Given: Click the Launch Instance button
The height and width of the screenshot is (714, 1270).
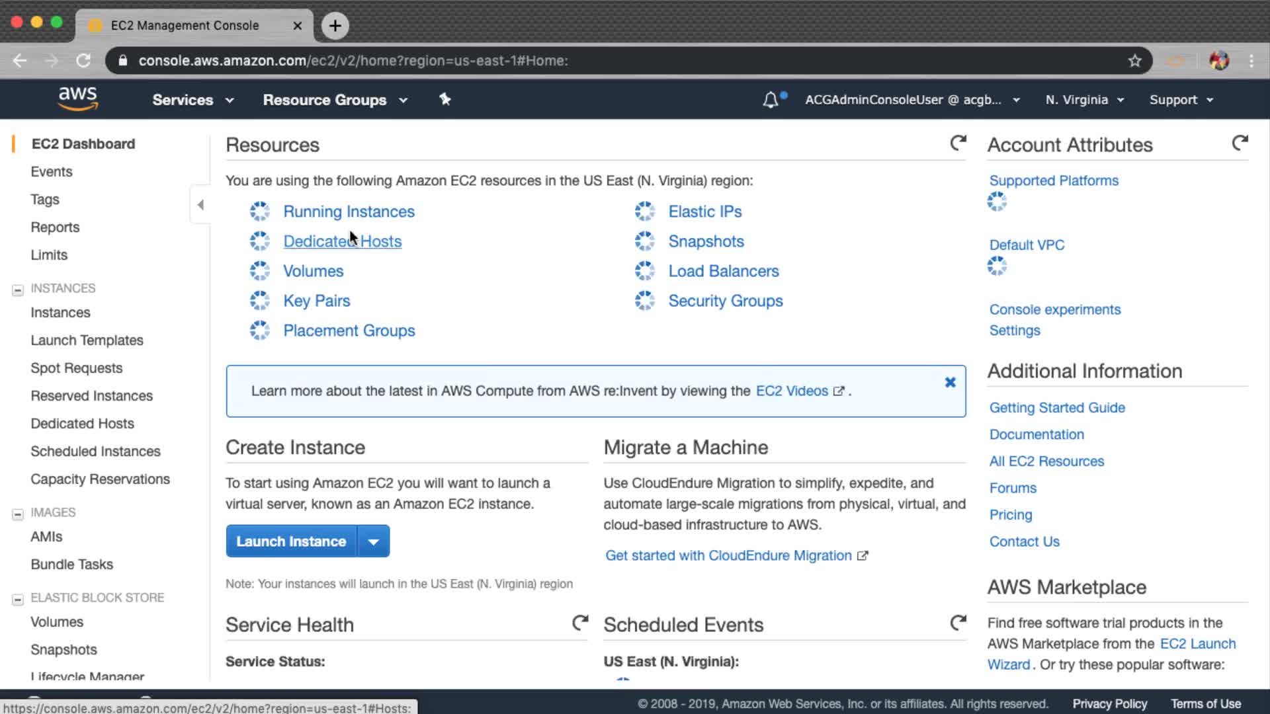Looking at the screenshot, I should [x=291, y=541].
